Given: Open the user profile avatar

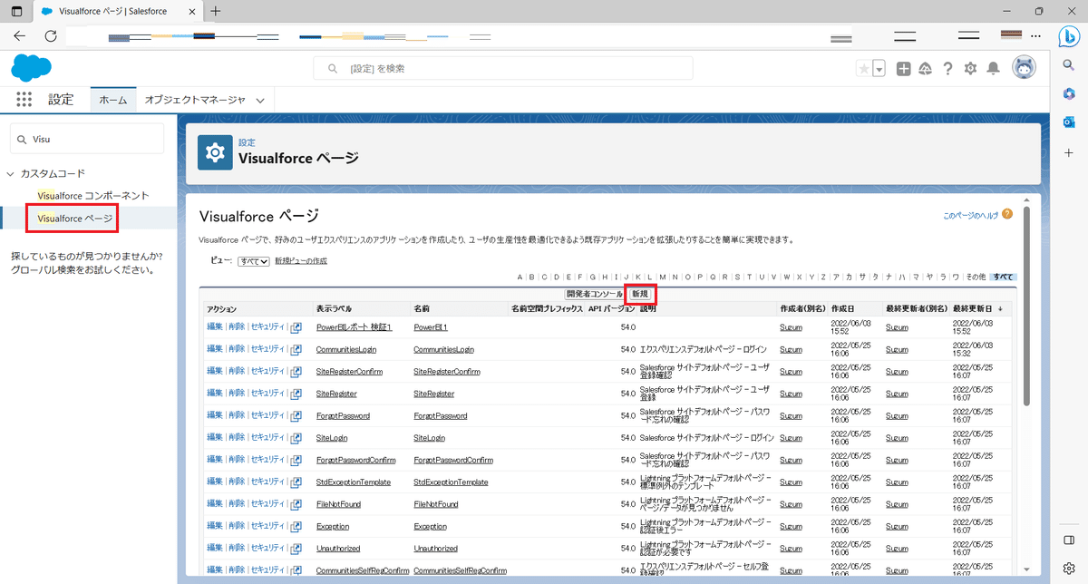Looking at the screenshot, I should click(x=1024, y=68).
